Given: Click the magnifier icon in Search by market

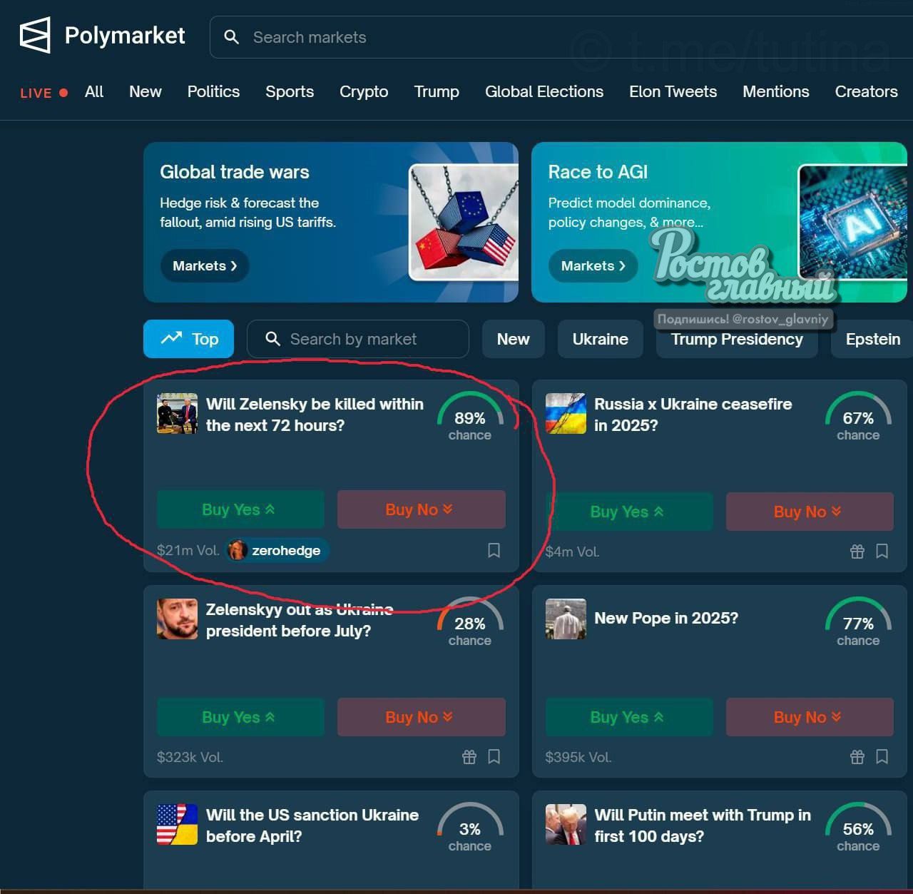Looking at the screenshot, I should (272, 339).
